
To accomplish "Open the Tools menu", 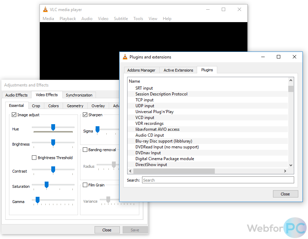I will coord(138,18).
